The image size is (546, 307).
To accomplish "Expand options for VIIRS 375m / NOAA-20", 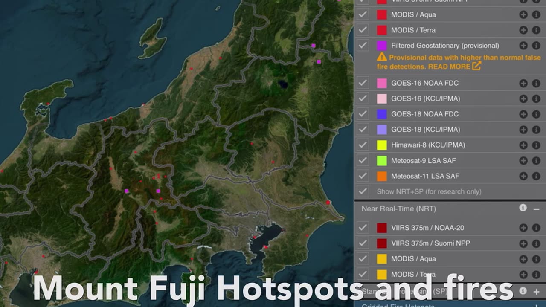I will pyautogui.click(x=523, y=228).
